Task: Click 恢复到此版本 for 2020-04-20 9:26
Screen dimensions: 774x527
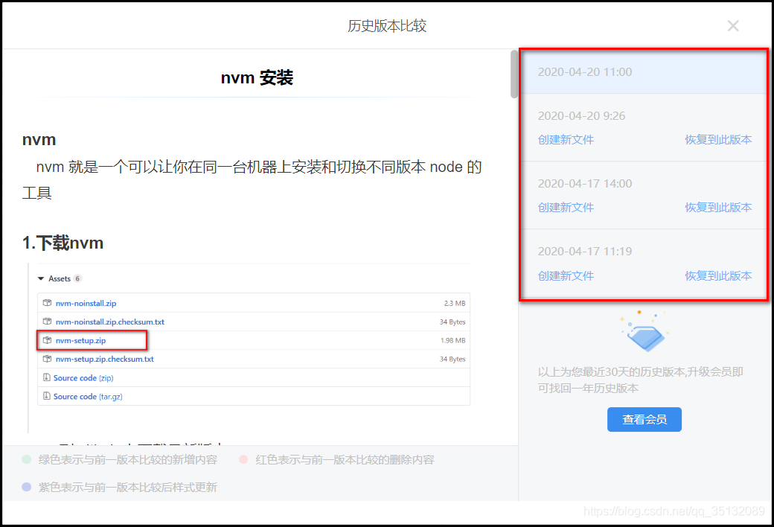Action: 718,140
